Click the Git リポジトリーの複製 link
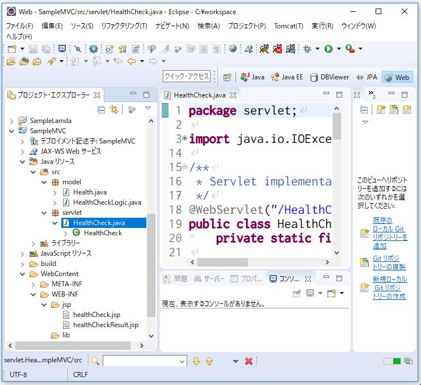Image resolution: width=421 pixels, height=385 pixels. [x=389, y=263]
